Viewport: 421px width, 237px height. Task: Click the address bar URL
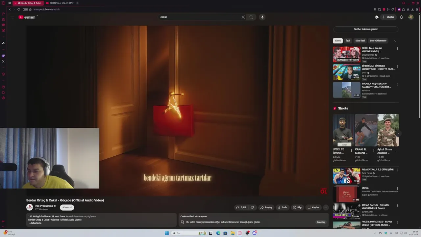pyautogui.click(x=46, y=10)
